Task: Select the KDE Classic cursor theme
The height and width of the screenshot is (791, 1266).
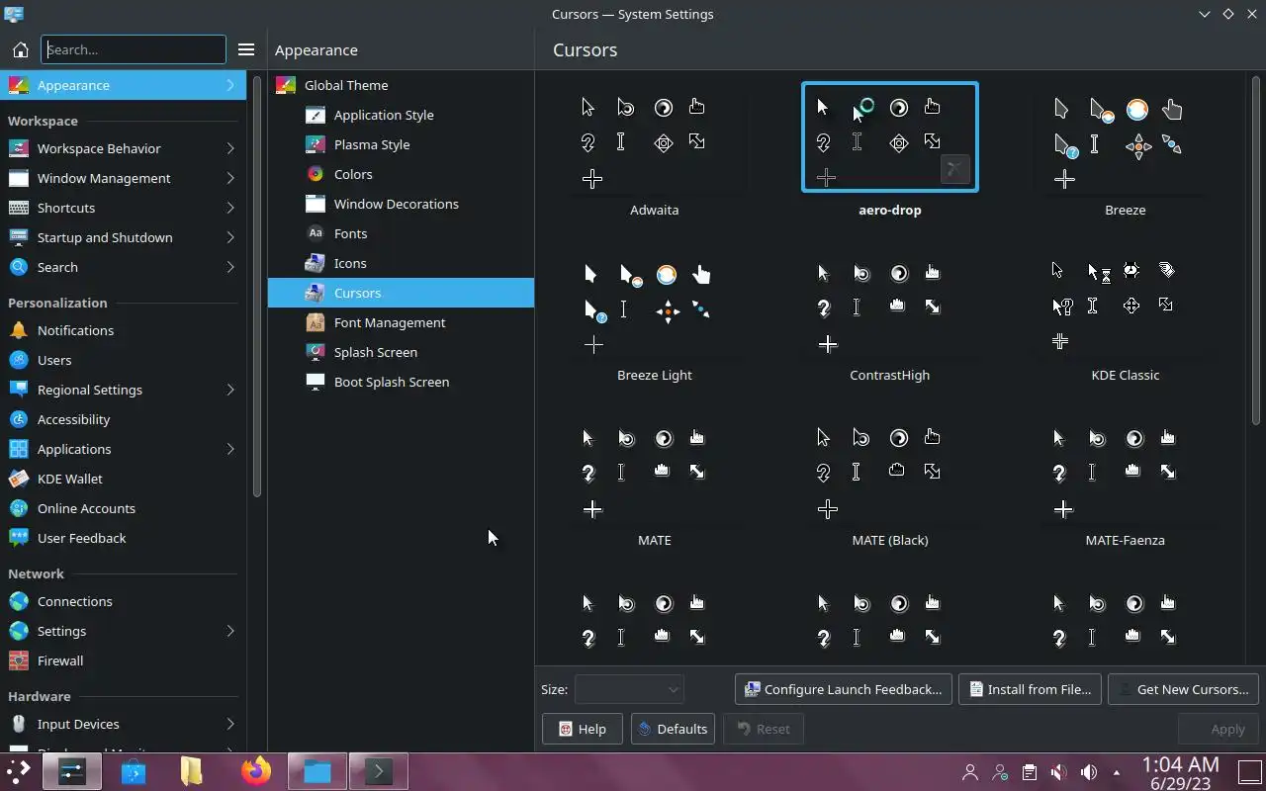Action: pyautogui.click(x=1125, y=316)
